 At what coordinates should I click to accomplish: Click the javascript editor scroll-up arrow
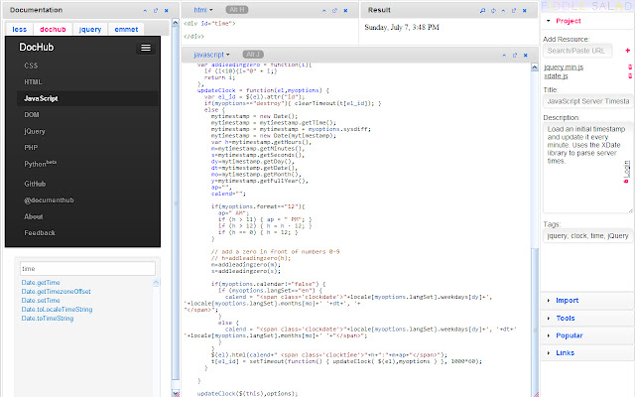535,67
